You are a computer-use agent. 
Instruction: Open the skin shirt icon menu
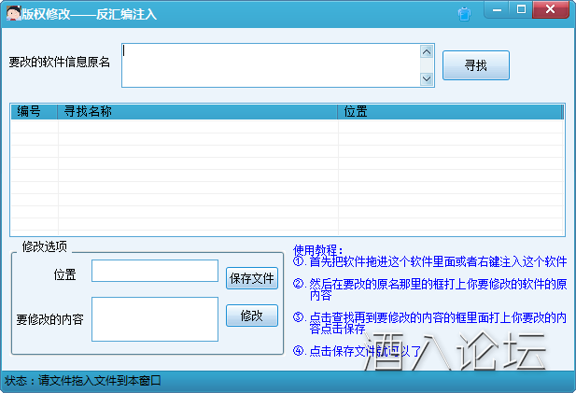(465, 13)
